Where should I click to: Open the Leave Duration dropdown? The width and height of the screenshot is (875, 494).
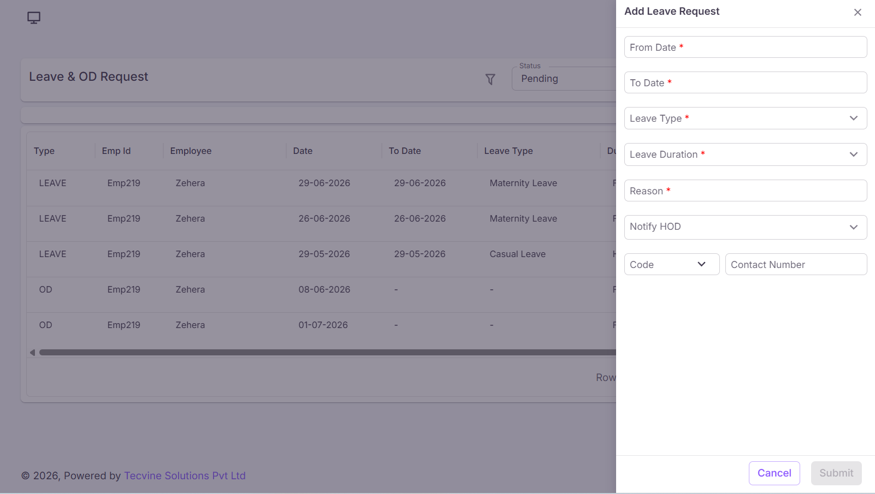click(x=746, y=154)
